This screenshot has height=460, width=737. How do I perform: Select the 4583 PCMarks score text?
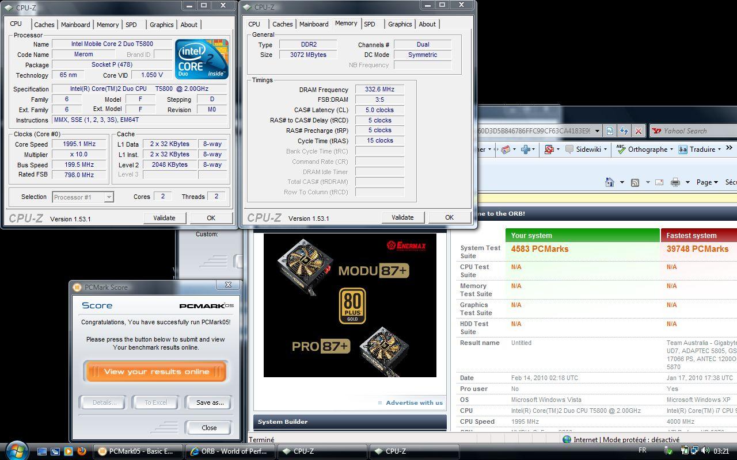[x=540, y=249]
